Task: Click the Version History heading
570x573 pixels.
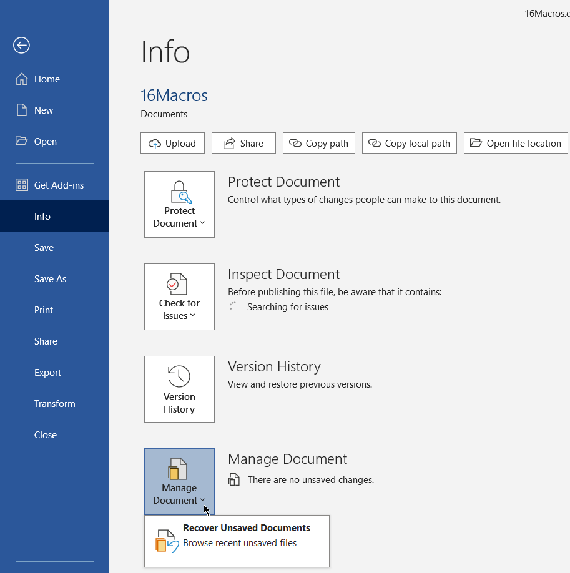Action: point(274,366)
